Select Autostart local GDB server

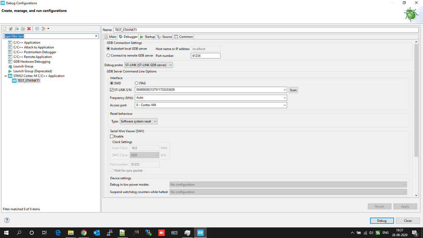(x=108, y=49)
